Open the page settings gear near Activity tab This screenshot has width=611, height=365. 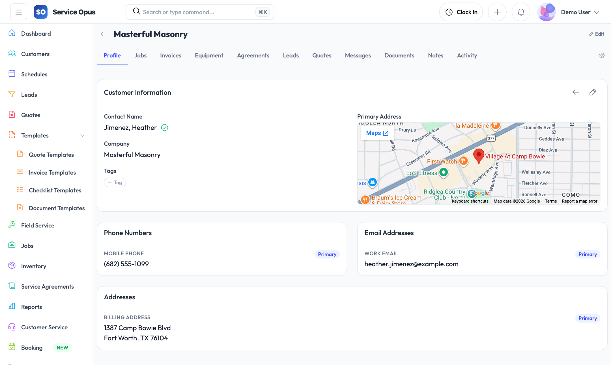pyautogui.click(x=601, y=55)
